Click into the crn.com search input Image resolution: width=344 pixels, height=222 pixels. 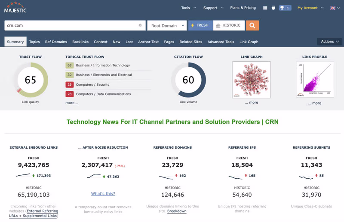coord(71,26)
